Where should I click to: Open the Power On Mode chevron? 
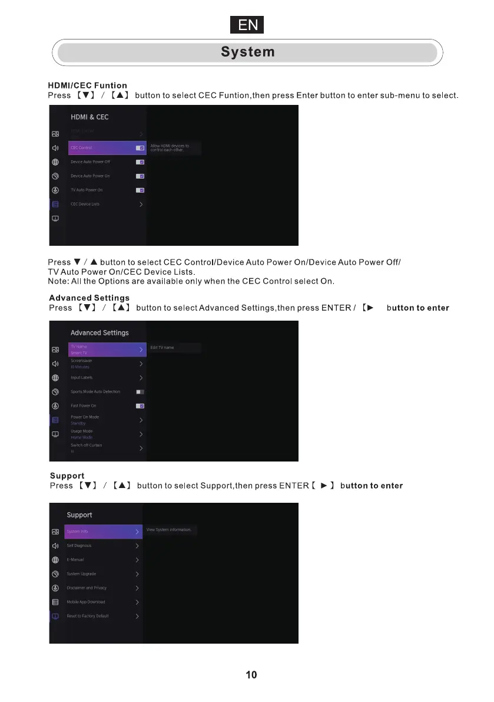(x=141, y=420)
